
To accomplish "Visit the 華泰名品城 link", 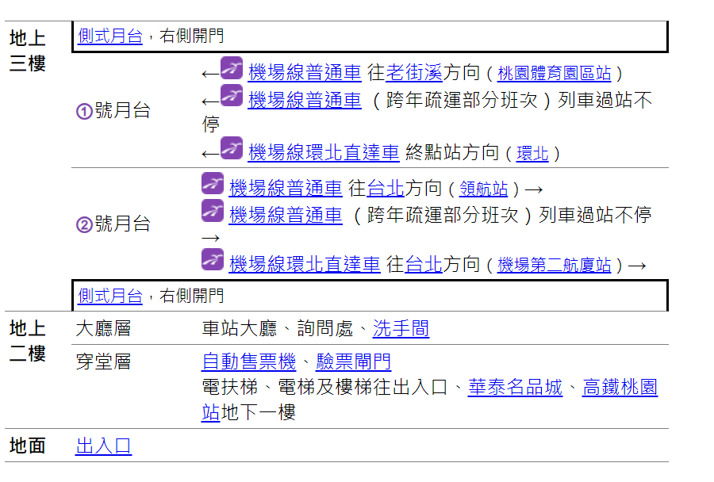I will pos(515,388).
